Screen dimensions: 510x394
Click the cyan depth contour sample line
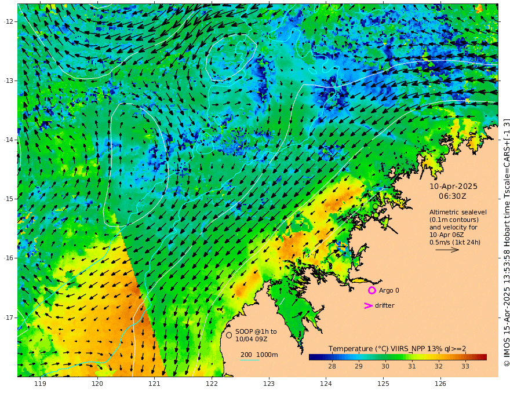(250, 360)
